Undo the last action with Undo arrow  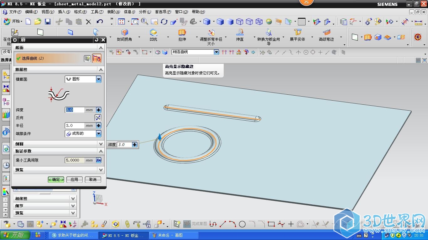pyautogui.click(x=100, y=22)
